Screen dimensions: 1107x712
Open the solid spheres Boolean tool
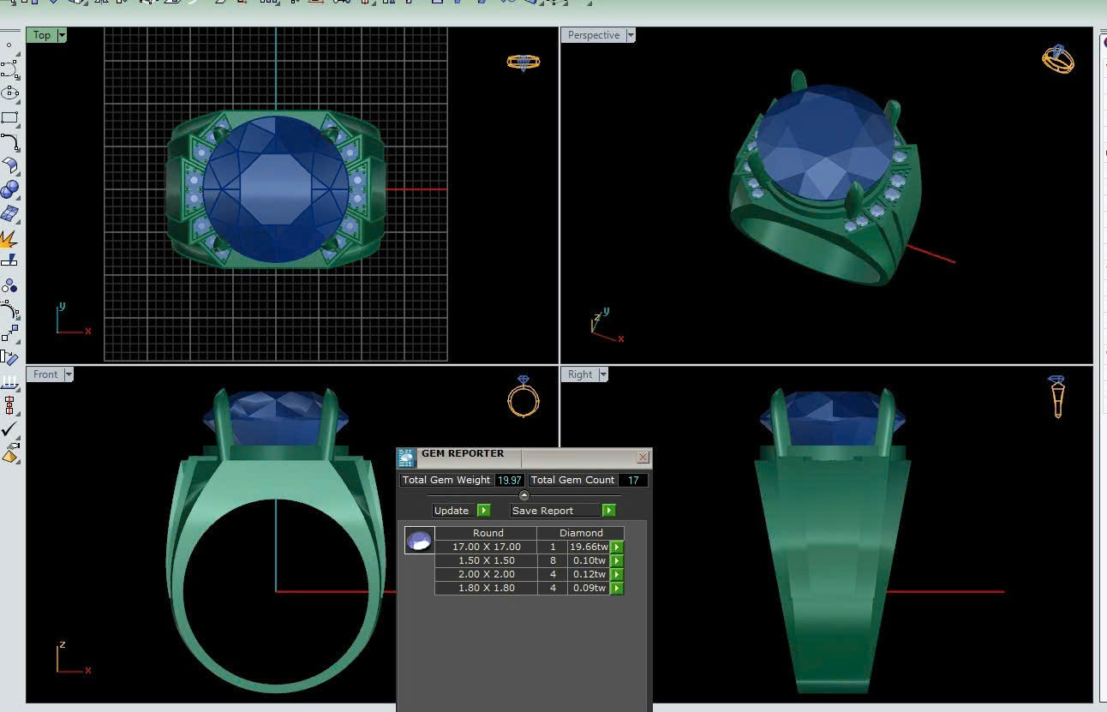click(9, 189)
